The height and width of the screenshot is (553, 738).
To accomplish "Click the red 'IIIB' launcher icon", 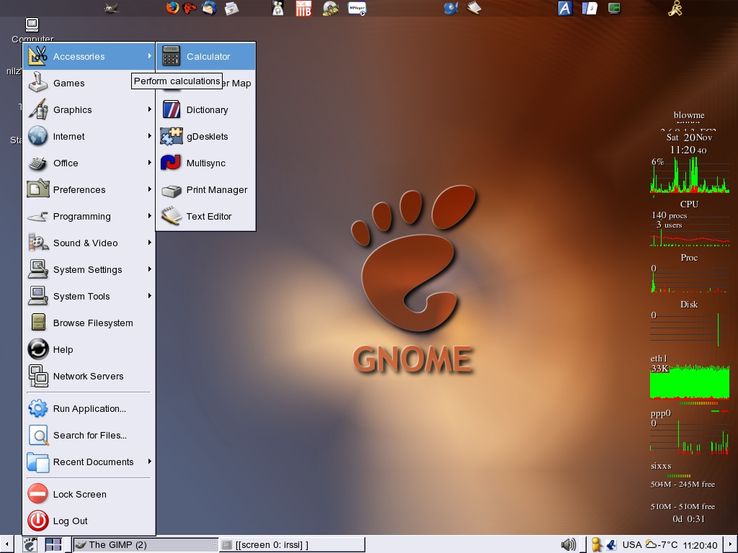I will 303,8.
